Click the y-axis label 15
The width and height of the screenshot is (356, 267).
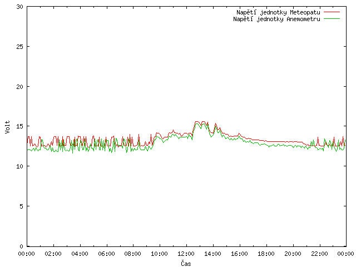click(20, 126)
